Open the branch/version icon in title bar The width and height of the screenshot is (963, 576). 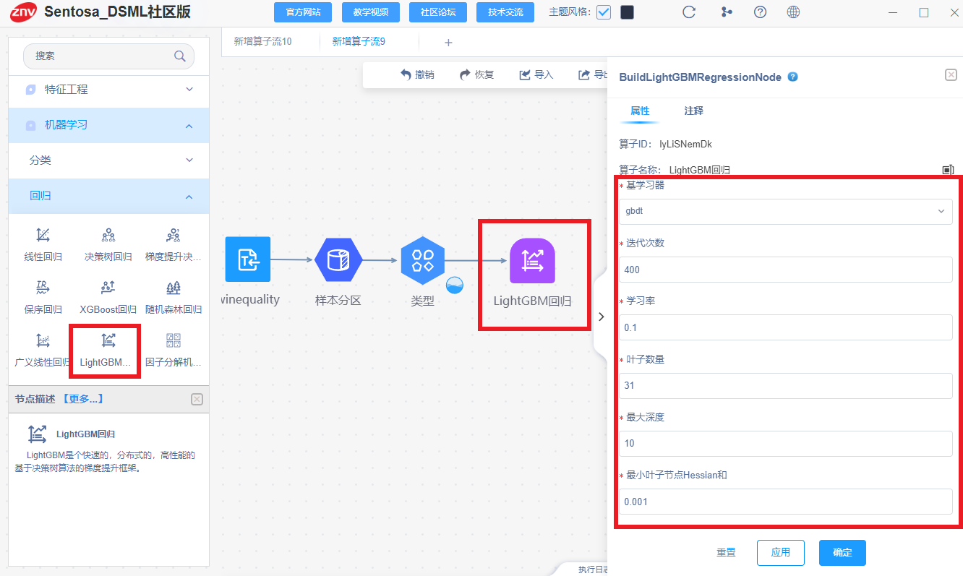coord(727,12)
